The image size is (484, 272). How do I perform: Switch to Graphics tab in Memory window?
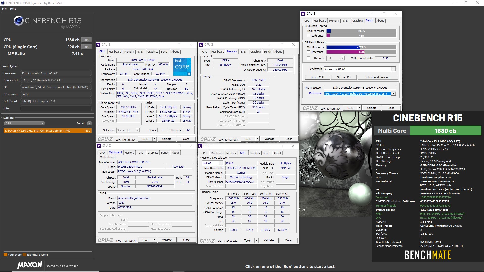click(255, 52)
